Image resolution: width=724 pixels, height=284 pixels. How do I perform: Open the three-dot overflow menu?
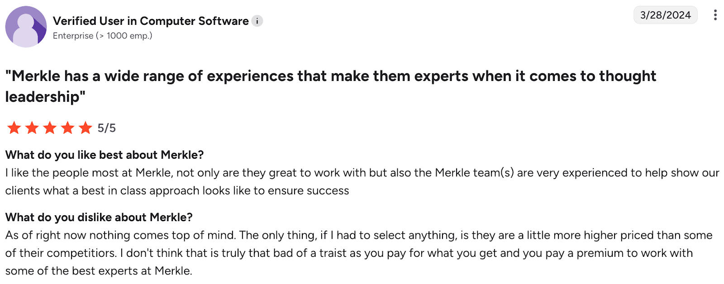pos(715,15)
